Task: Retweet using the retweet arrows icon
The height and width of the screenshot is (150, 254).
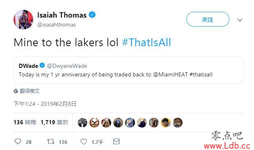Action: (50, 141)
